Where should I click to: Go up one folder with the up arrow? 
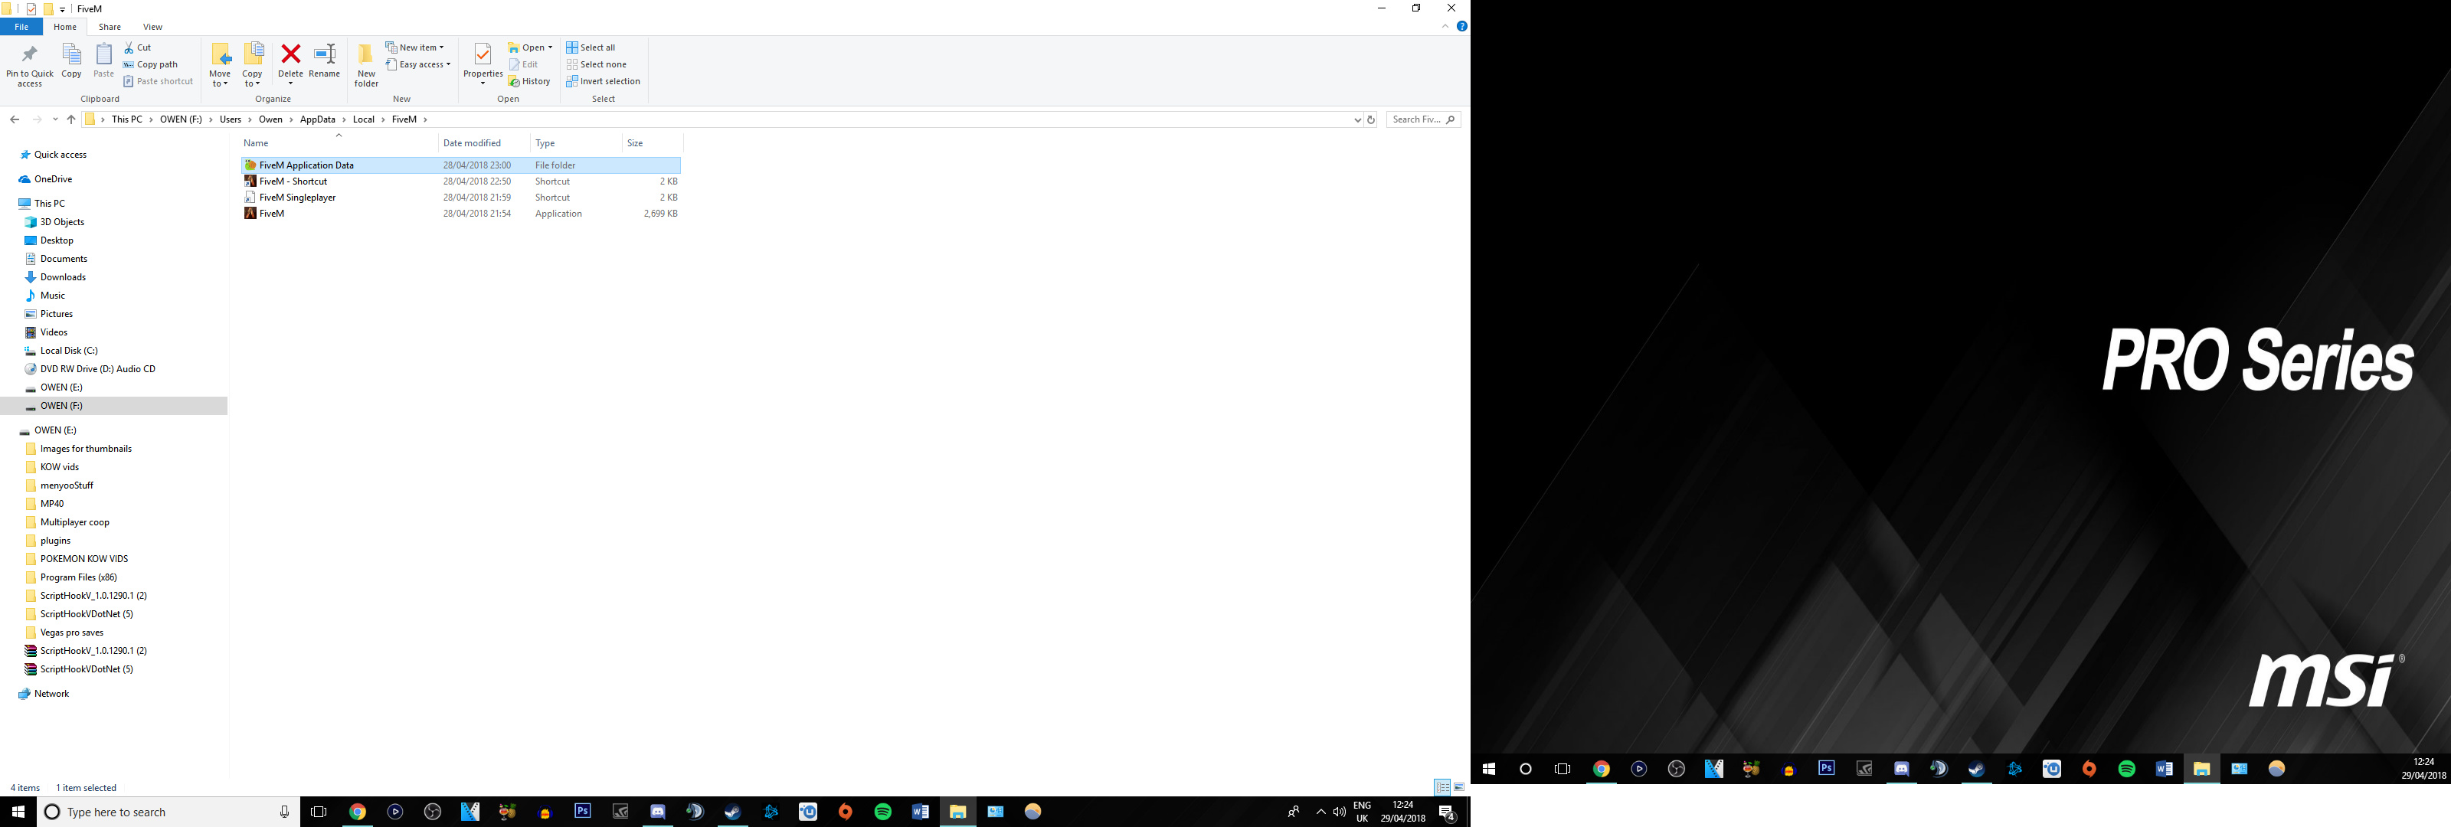(71, 120)
